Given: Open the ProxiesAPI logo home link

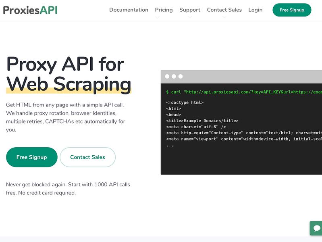Looking at the screenshot, I should (30, 10).
